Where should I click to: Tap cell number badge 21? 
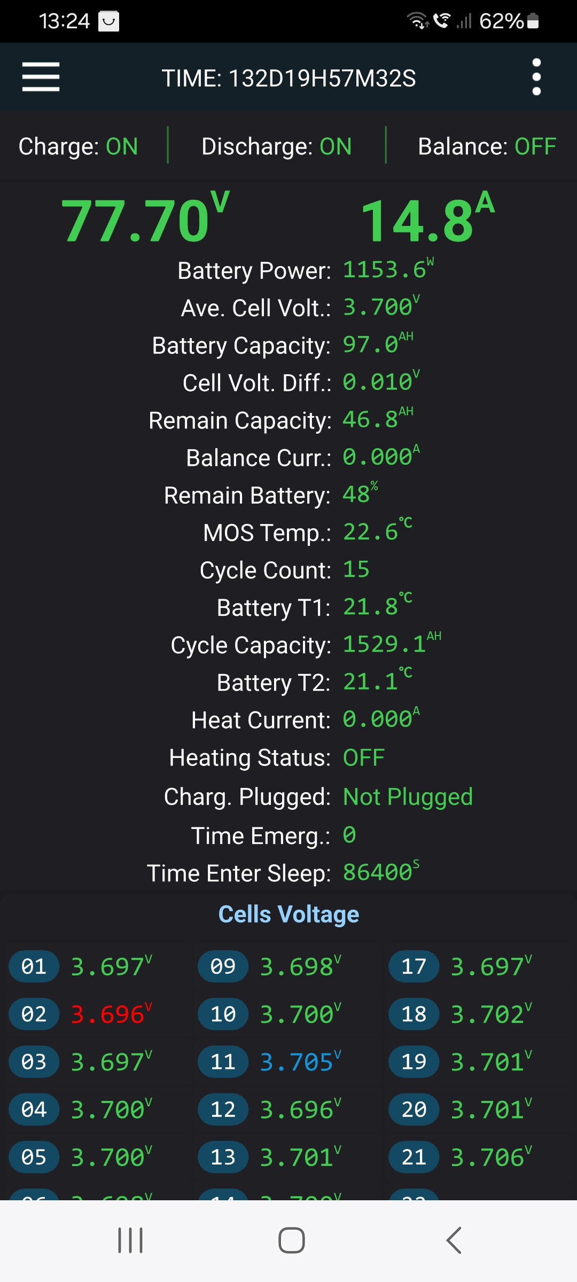[414, 1157]
